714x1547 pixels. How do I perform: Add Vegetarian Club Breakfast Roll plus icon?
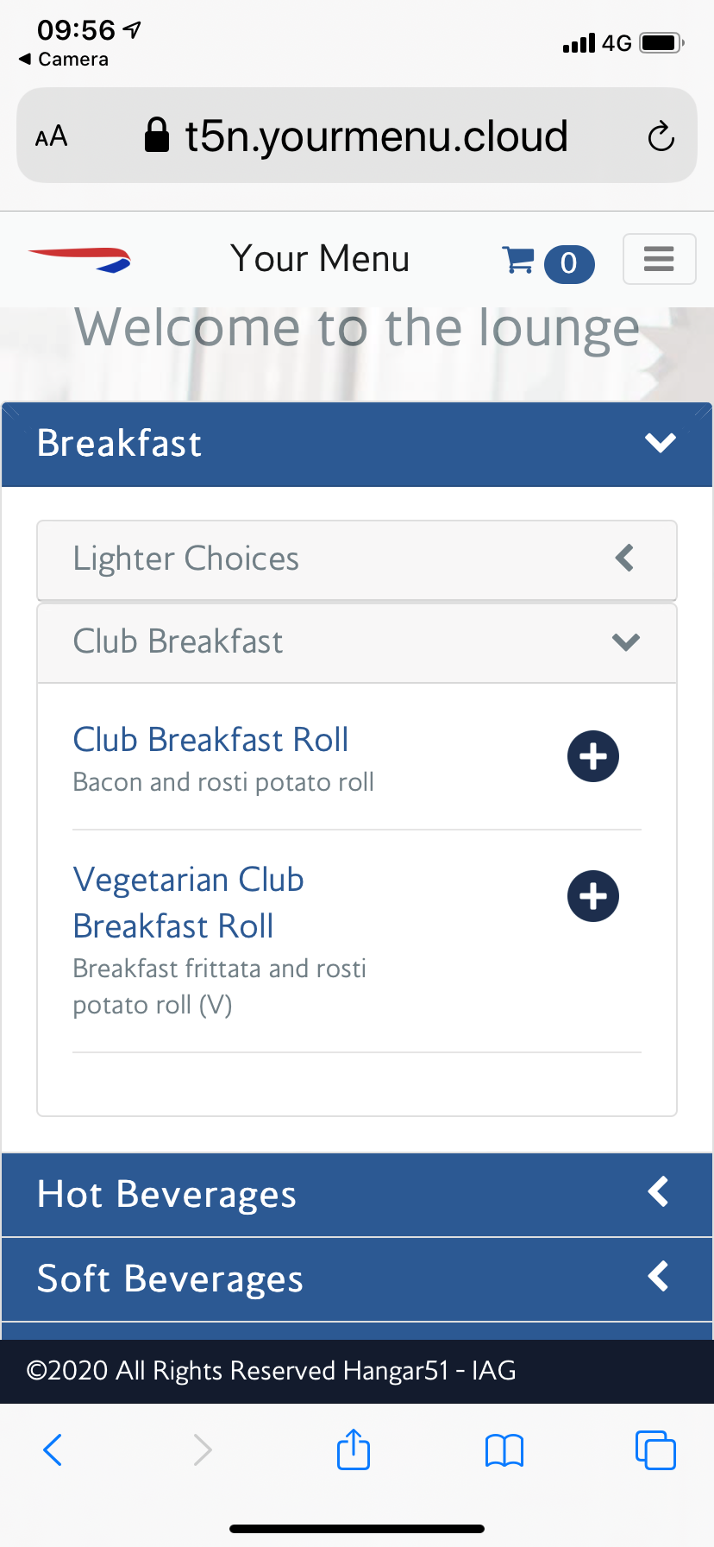pos(592,896)
